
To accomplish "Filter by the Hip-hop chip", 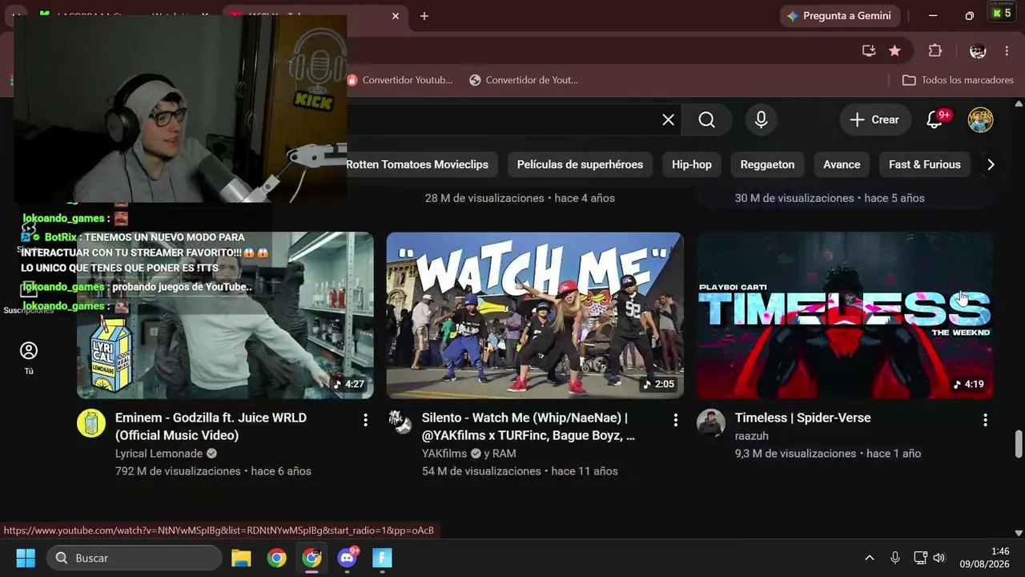I will click(x=692, y=164).
